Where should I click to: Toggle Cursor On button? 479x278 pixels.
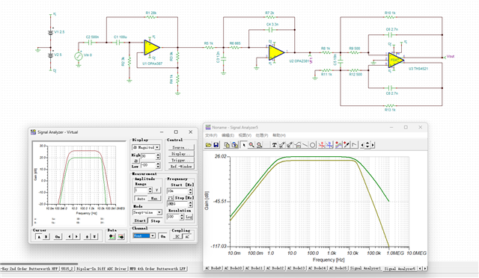coord(58,236)
